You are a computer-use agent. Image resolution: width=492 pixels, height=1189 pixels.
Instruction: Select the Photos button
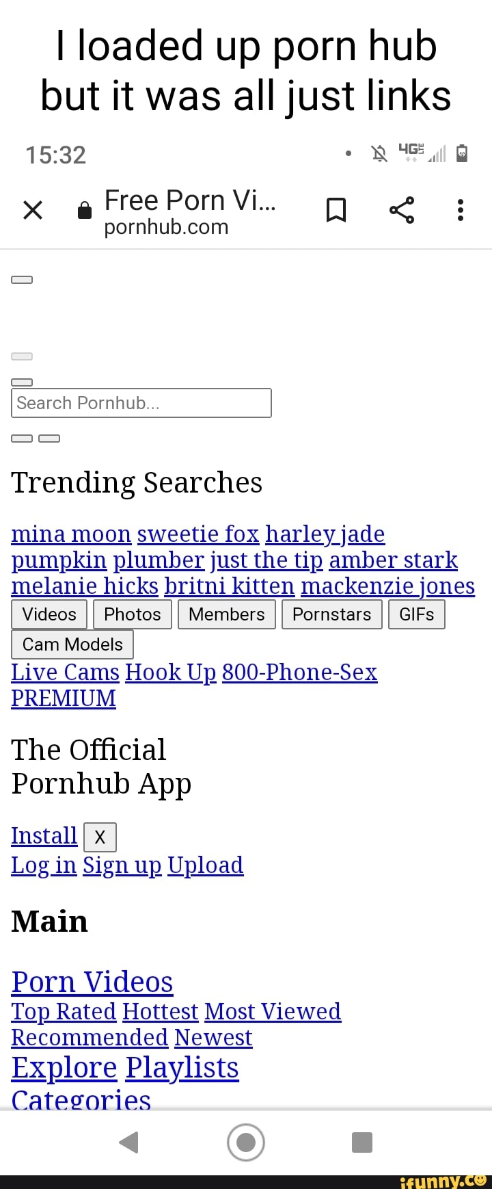click(133, 614)
